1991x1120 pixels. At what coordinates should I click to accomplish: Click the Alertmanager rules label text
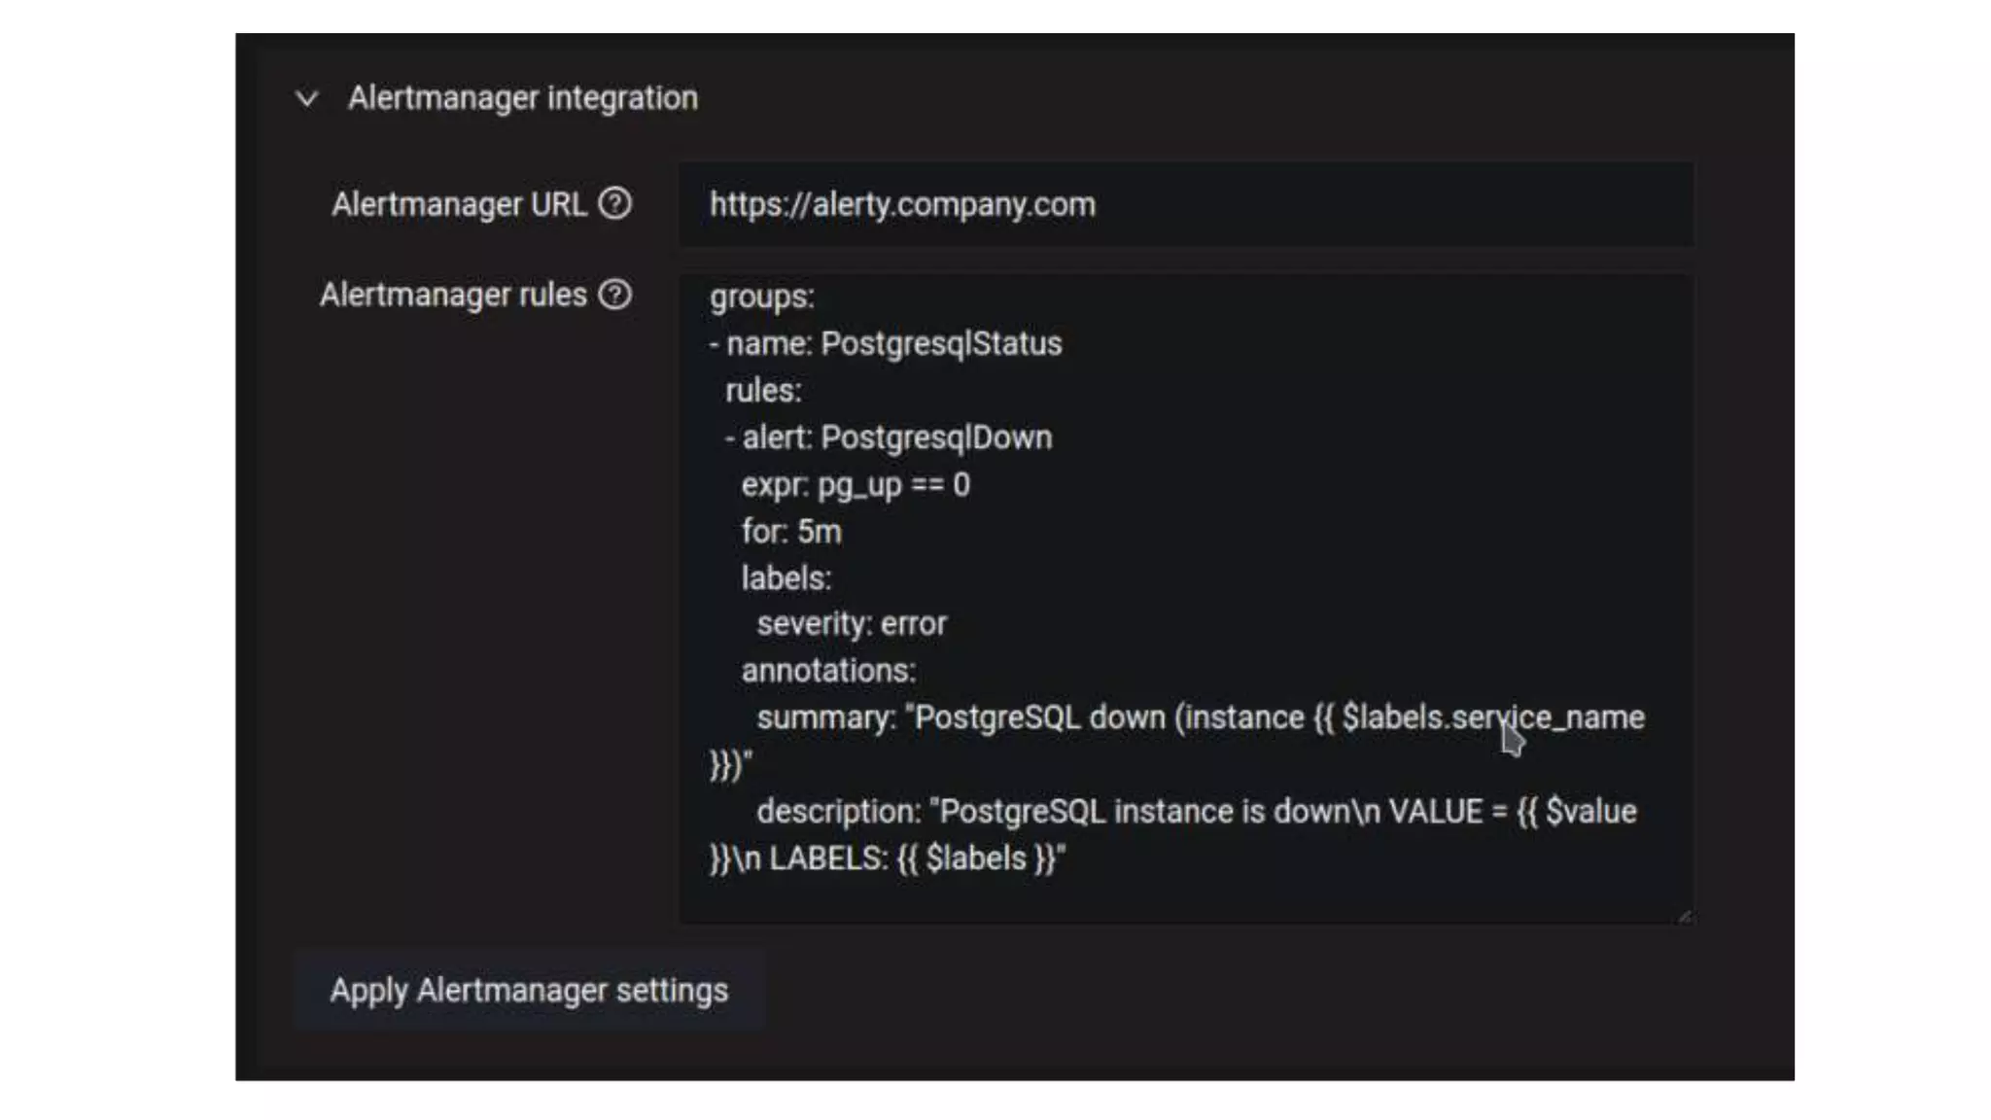click(453, 295)
